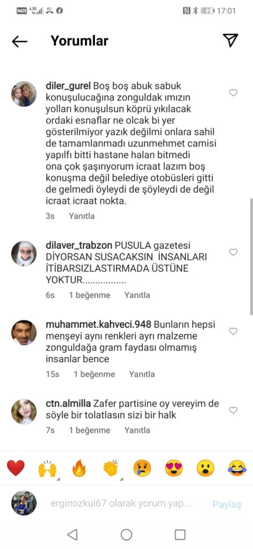Insert the crying face emoji
This screenshot has height=549, width=253.
[x=142, y=468]
